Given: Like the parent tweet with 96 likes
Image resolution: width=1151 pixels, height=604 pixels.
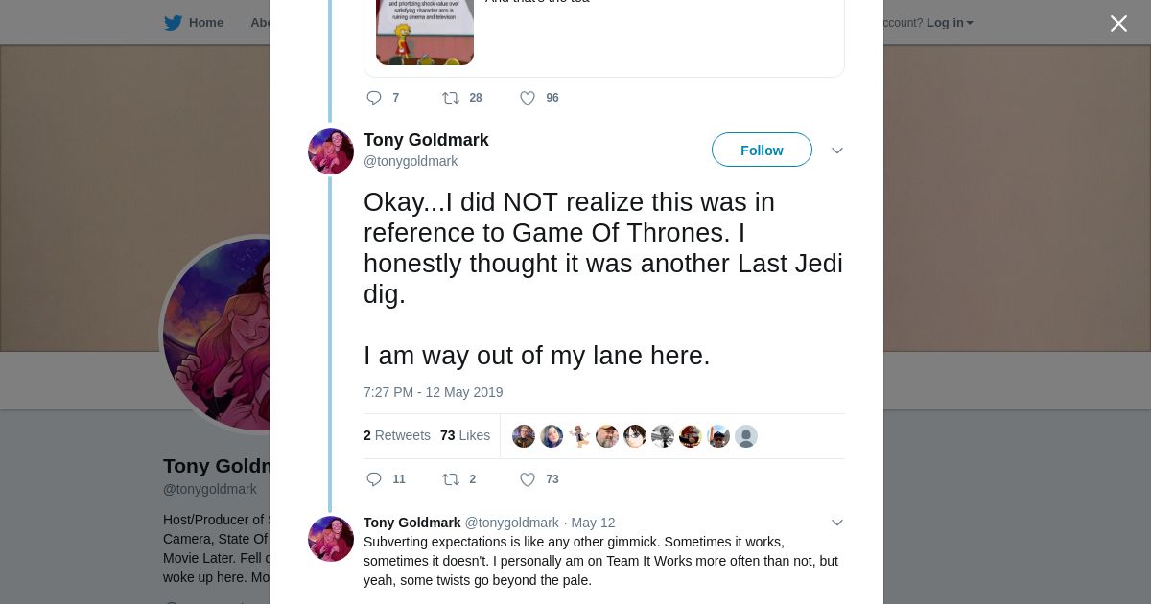Looking at the screenshot, I should [528, 98].
